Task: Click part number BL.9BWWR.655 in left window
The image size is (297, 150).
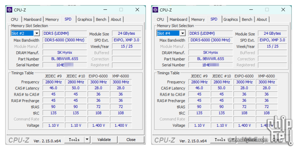Action: (65, 59)
